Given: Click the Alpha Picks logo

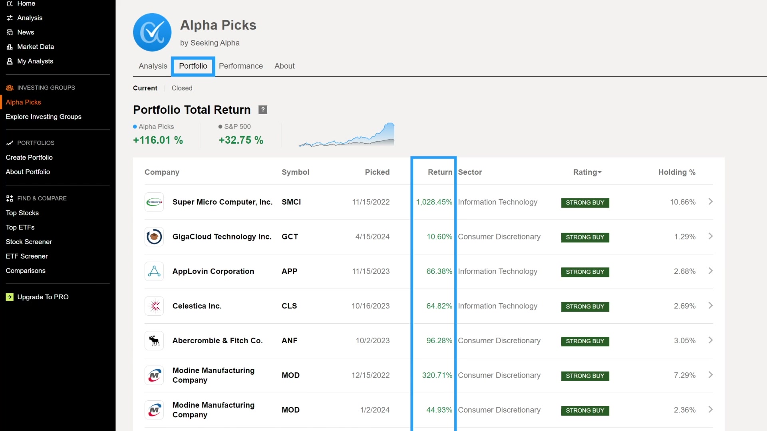Looking at the screenshot, I should pyautogui.click(x=152, y=32).
